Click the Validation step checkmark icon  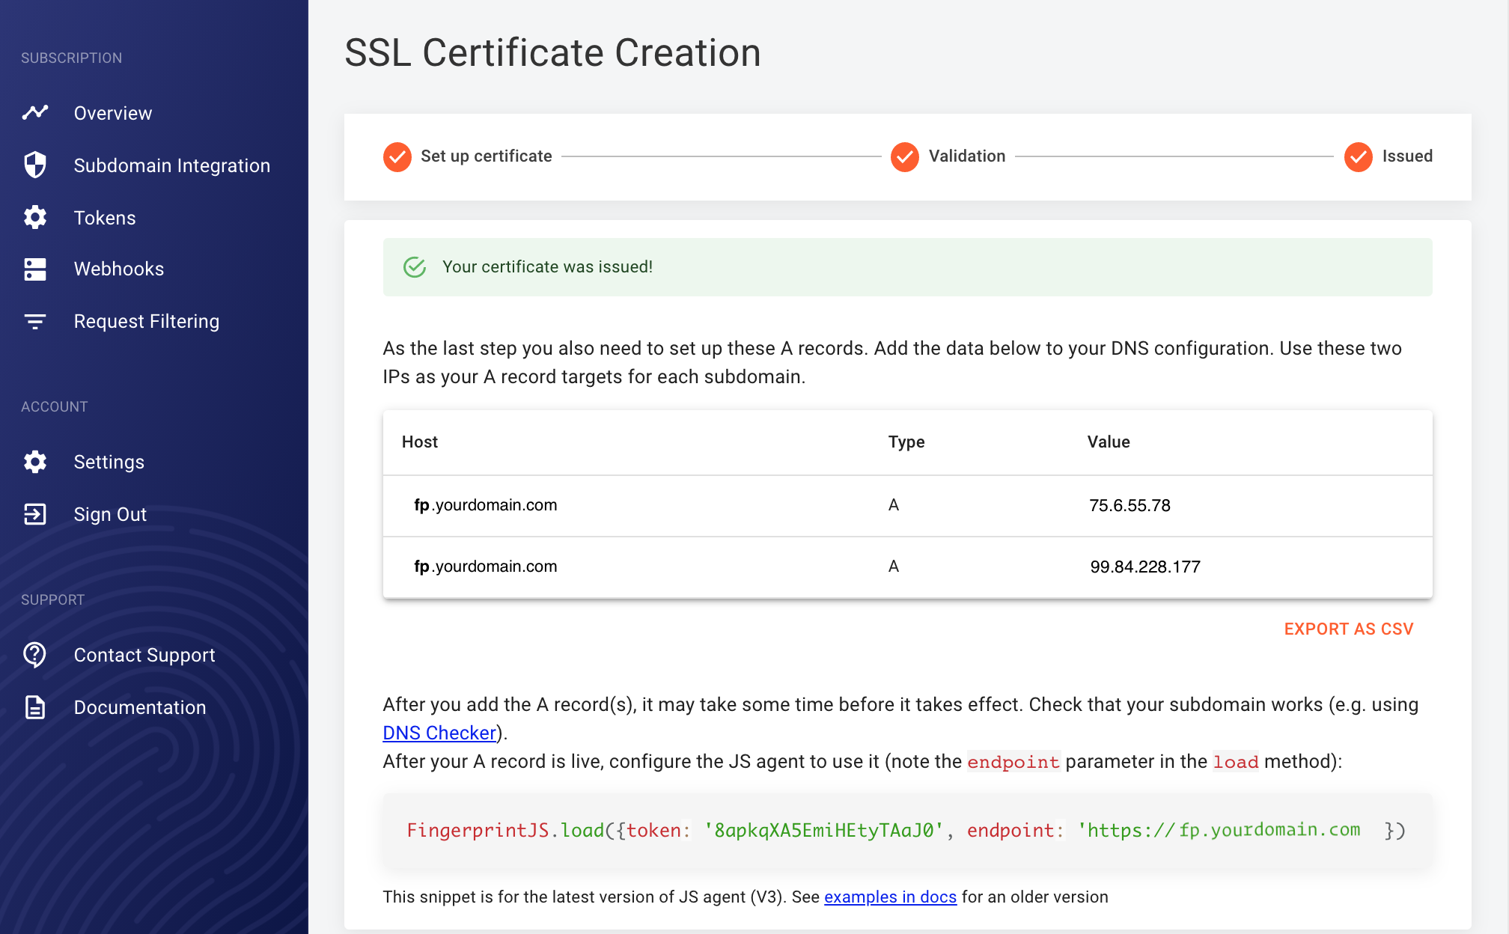coord(905,156)
